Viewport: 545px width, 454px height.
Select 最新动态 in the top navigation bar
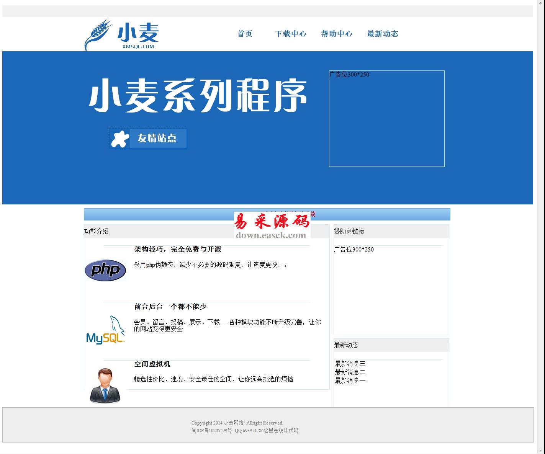click(383, 34)
